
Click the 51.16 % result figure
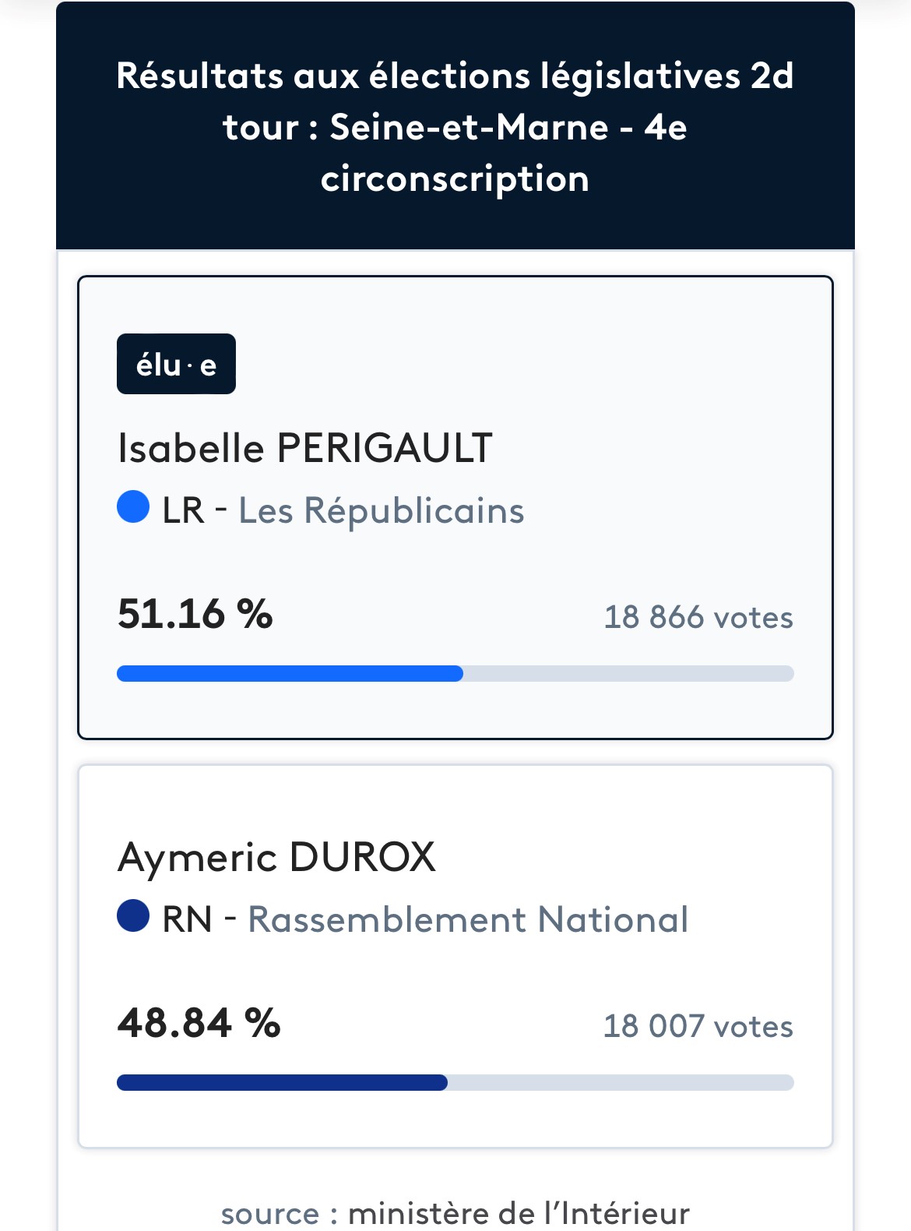195,614
